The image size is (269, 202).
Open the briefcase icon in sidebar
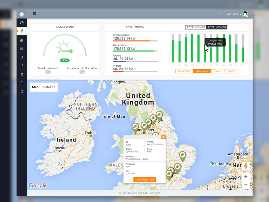22,40
